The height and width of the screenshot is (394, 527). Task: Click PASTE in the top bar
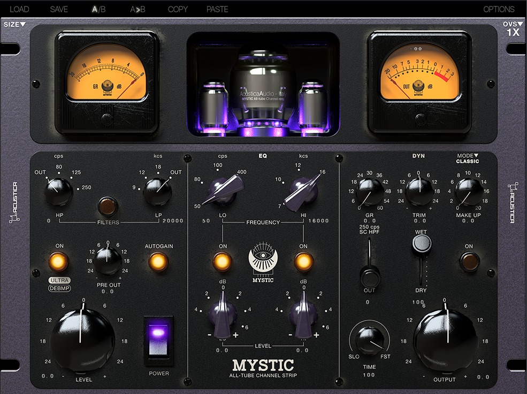coord(217,9)
